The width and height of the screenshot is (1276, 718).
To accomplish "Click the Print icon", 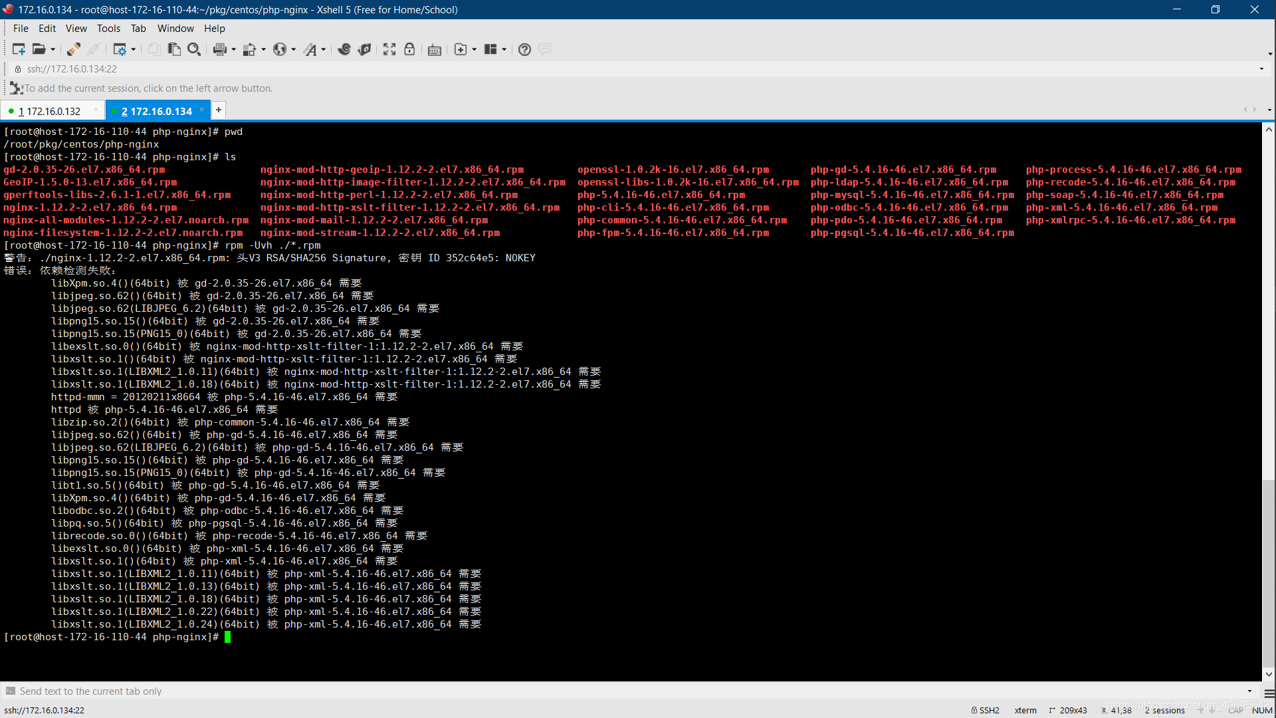I will coord(220,49).
